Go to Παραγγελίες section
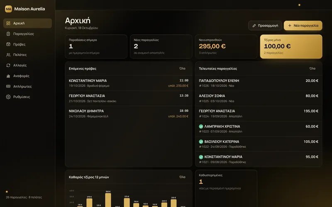332x207 pixels. (27, 34)
